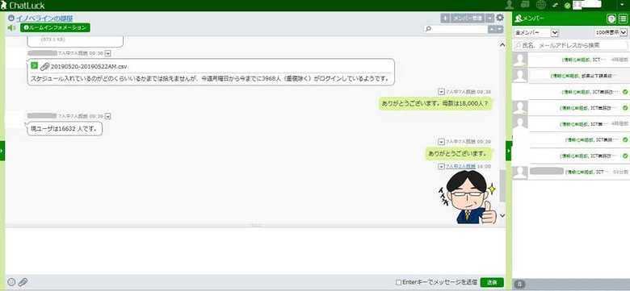This screenshot has width=630, height=291.
Task: Click the contacts person icon in the top bar
Action: [510, 5]
